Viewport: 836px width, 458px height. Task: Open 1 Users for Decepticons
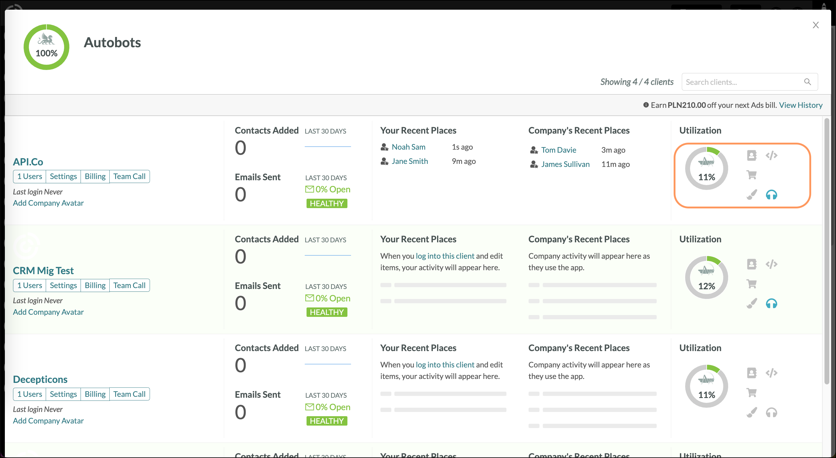[30, 394]
